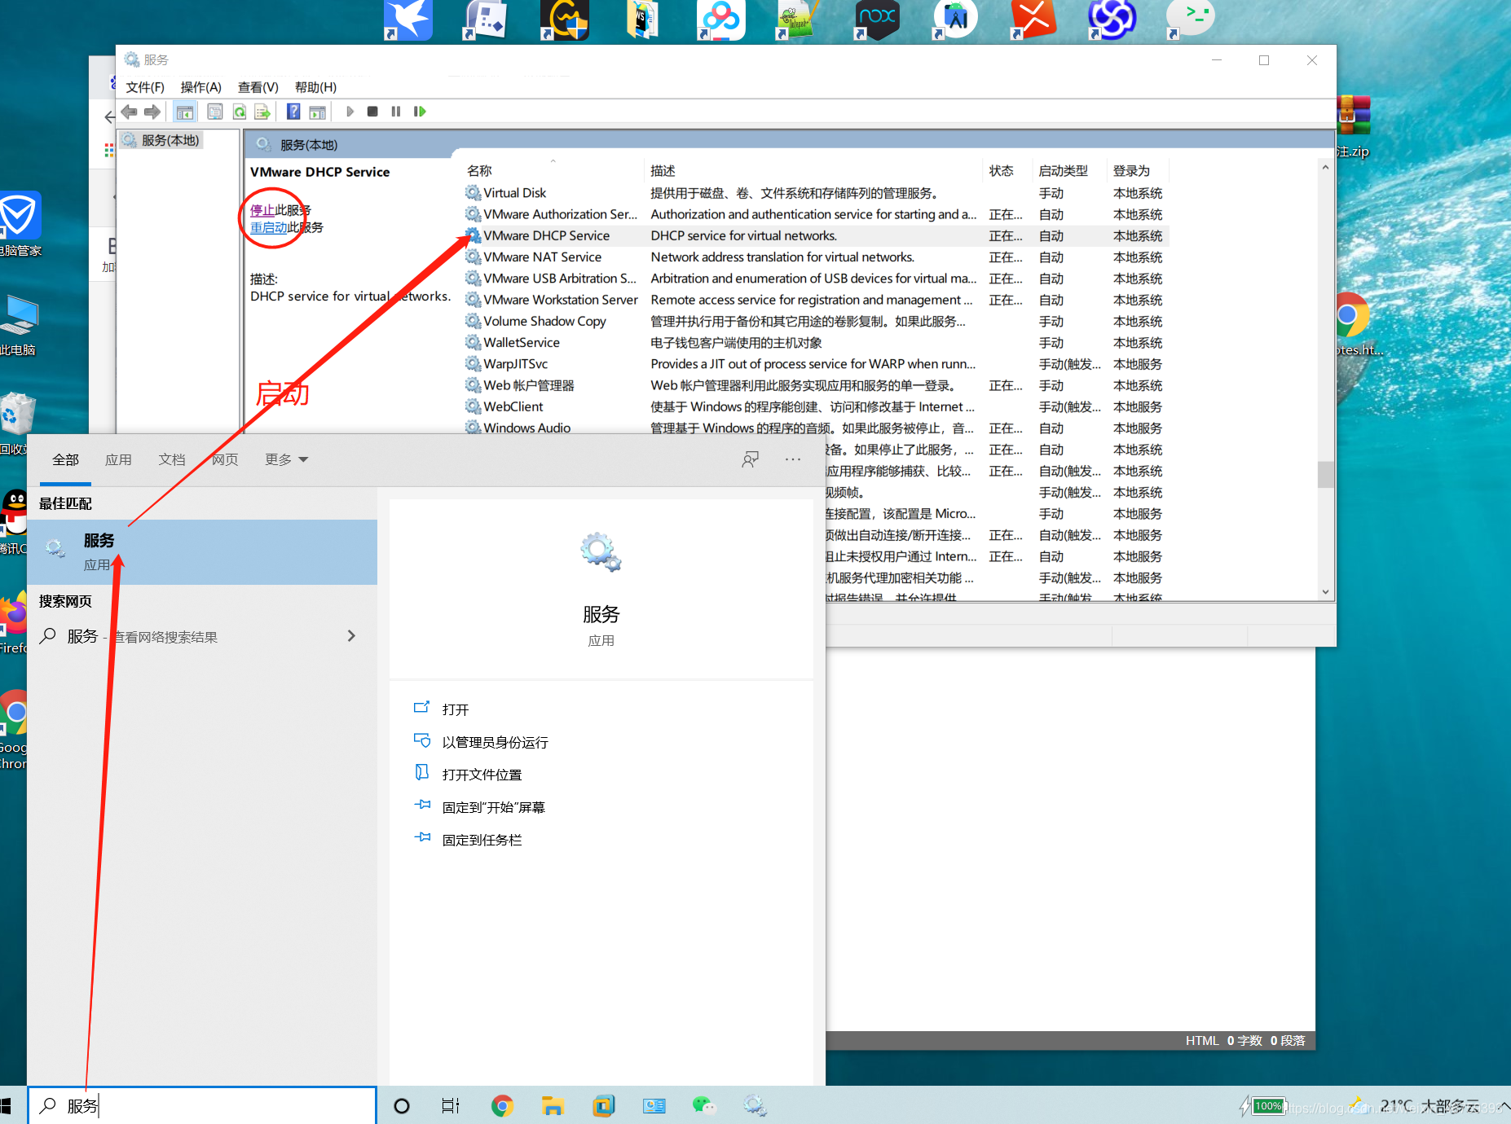Select the WalletService row

click(815, 342)
